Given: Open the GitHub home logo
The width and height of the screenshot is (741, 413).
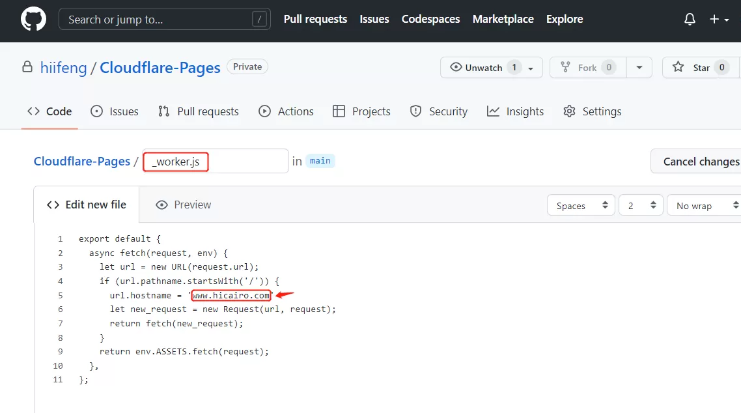Looking at the screenshot, I should point(34,20).
